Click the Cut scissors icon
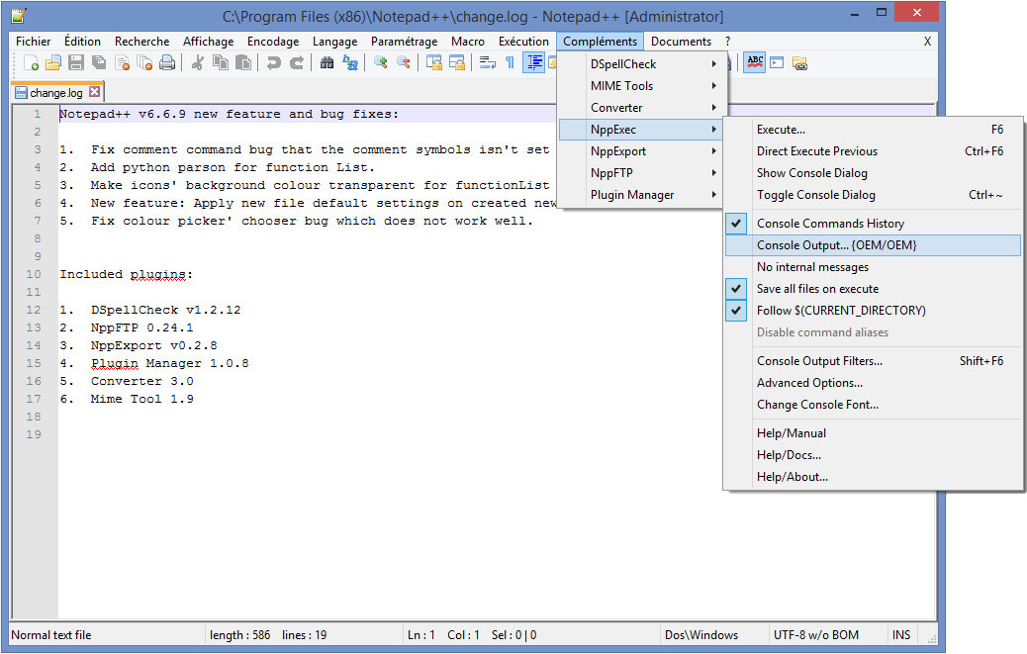Image resolution: width=1027 pixels, height=654 pixels. pos(197,63)
